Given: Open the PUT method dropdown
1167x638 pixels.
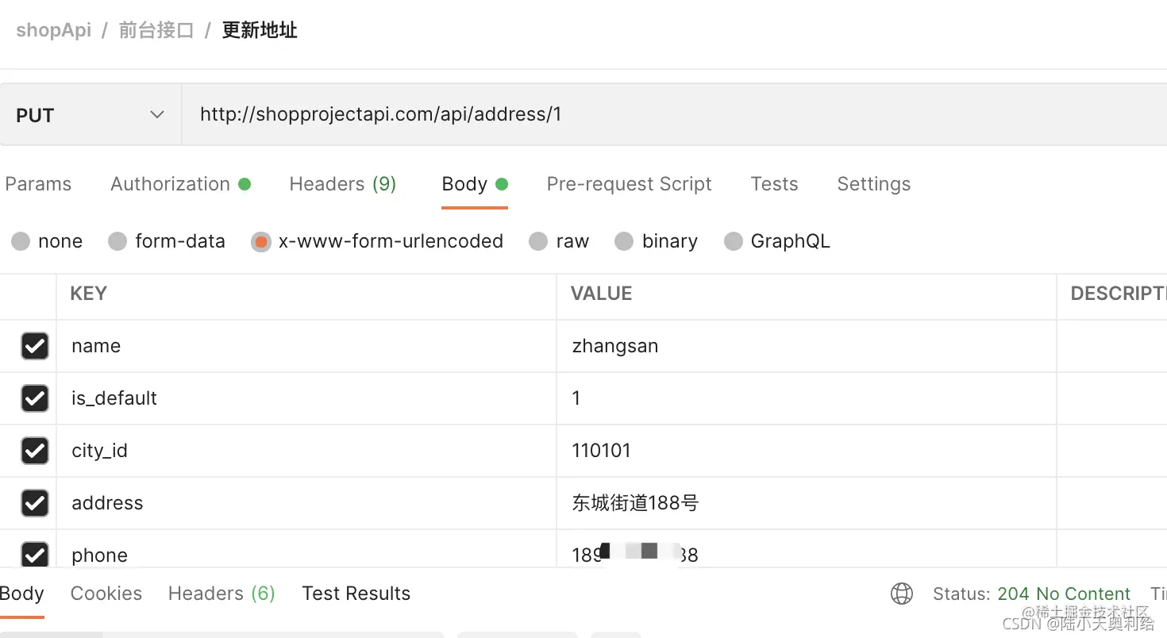Looking at the screenshot, I should click(x=91, y=115).
